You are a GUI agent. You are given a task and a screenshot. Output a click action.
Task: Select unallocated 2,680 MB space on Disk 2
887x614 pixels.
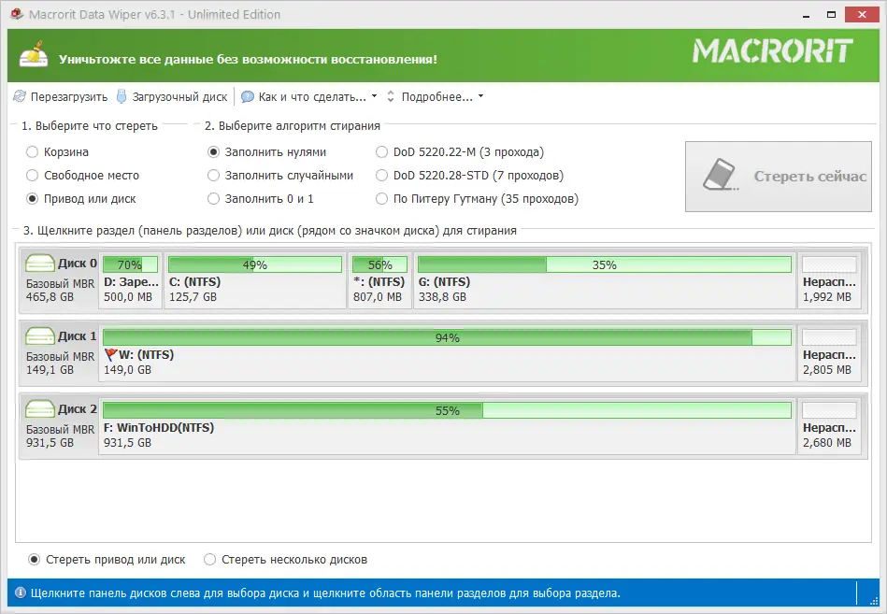click(x=829, y=427)
